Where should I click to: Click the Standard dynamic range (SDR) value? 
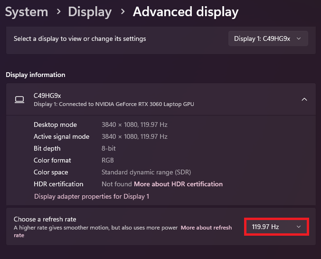tap(146, 172)
